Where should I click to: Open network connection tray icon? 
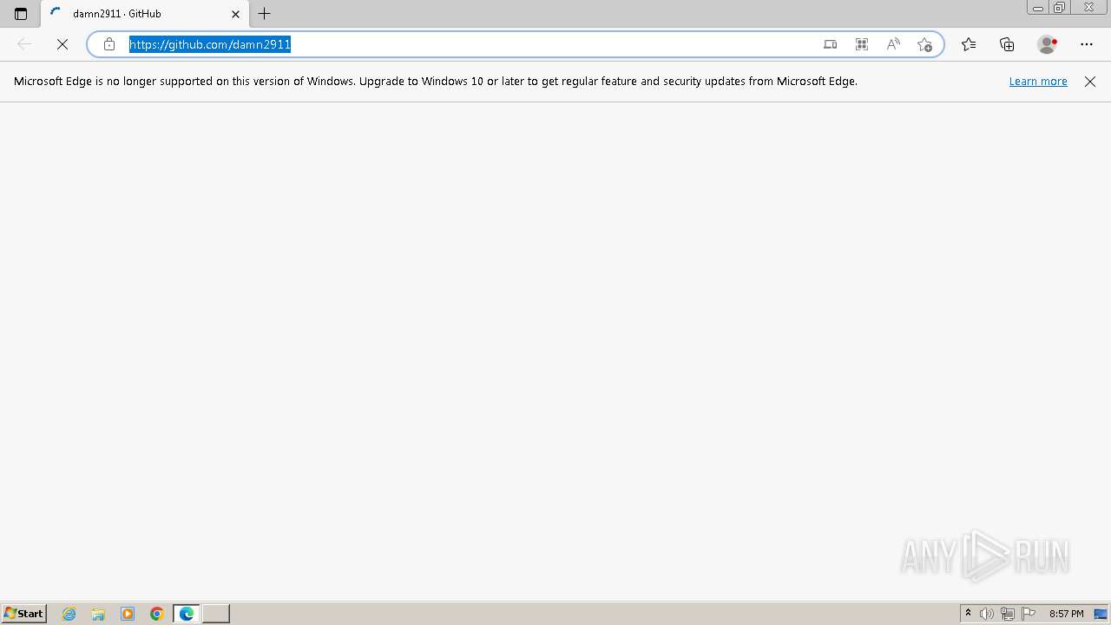(x=1008, y=614)
